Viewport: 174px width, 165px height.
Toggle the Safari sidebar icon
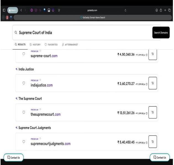click(x=4, y=10)
